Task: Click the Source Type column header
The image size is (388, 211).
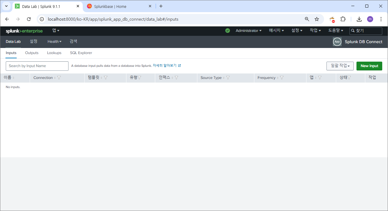Action: (211, 78)
